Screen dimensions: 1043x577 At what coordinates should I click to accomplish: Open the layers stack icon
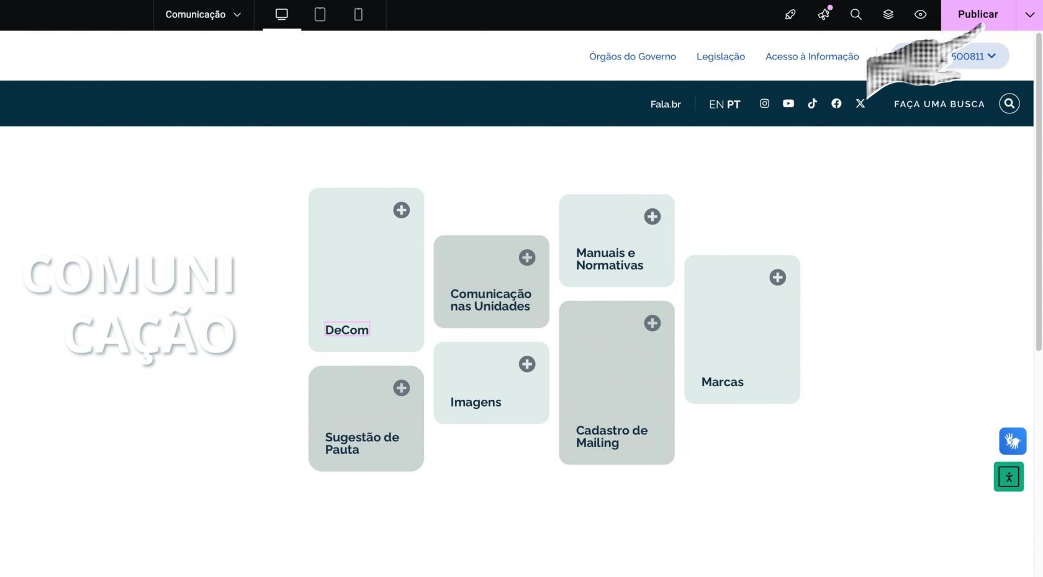888,14
